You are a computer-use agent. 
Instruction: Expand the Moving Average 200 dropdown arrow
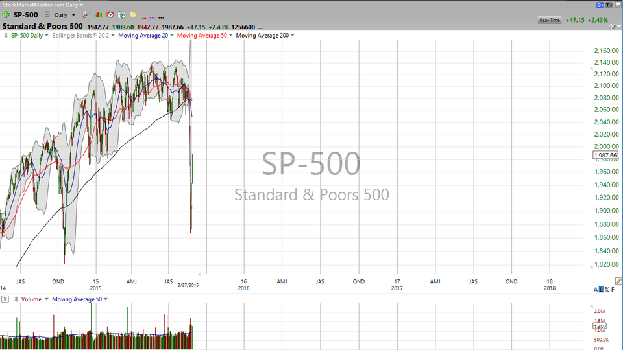(293, 35)
